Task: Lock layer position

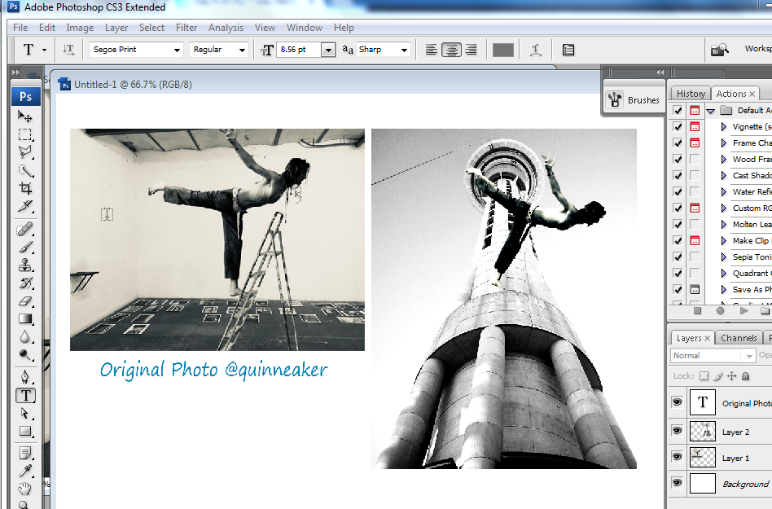Action: (731, 376)
